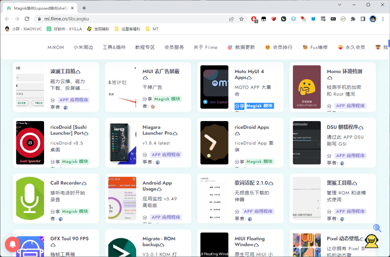The height and width of the screenshot is (257, 390).
Task: Open the Niagara Launcher Pro title link
Action: click(x=157, y=130)
